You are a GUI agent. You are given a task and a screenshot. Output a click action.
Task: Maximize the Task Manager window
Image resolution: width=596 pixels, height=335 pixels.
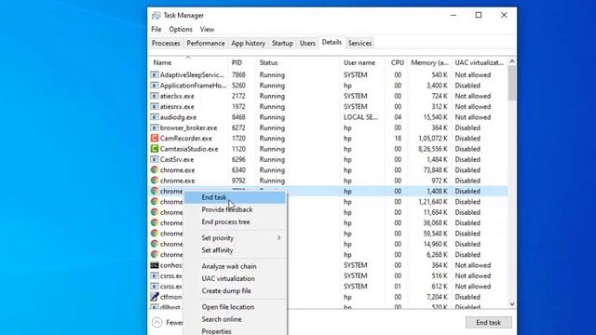pyautogui.click(x=479, y=15)
